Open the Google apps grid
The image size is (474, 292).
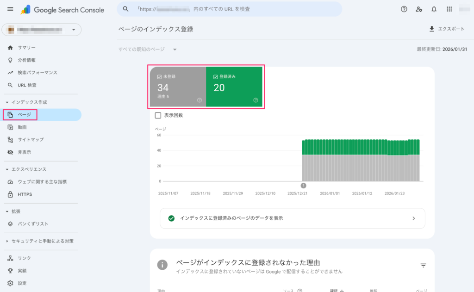coord(449,9)
